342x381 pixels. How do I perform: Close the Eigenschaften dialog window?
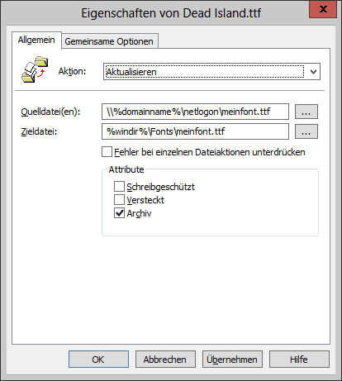pyautogui.click(x=323, y=9)
